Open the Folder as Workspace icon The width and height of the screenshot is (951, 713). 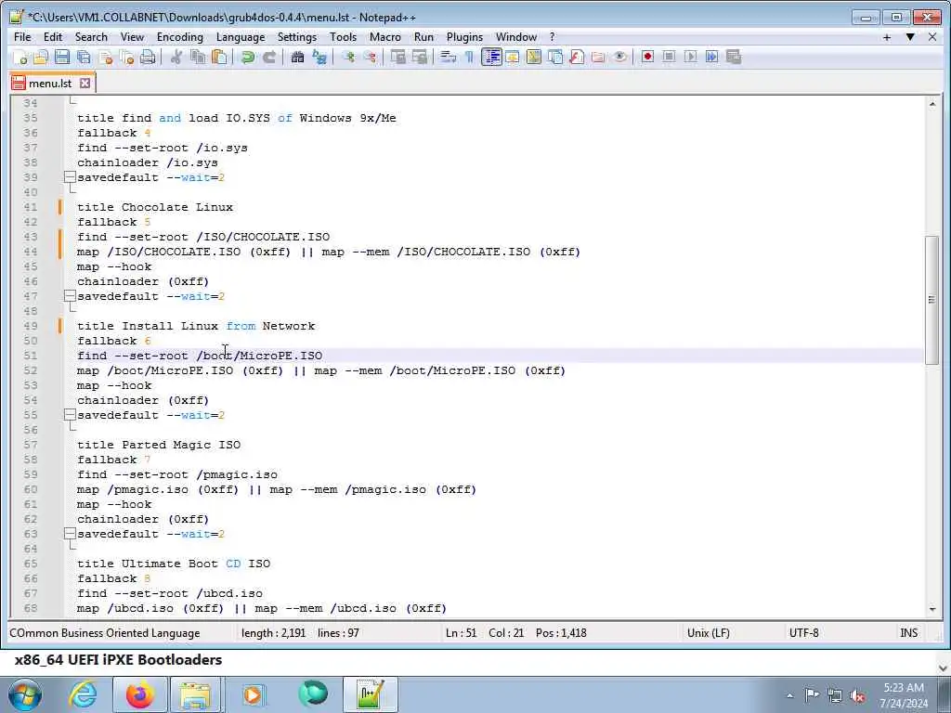point(598,57)
